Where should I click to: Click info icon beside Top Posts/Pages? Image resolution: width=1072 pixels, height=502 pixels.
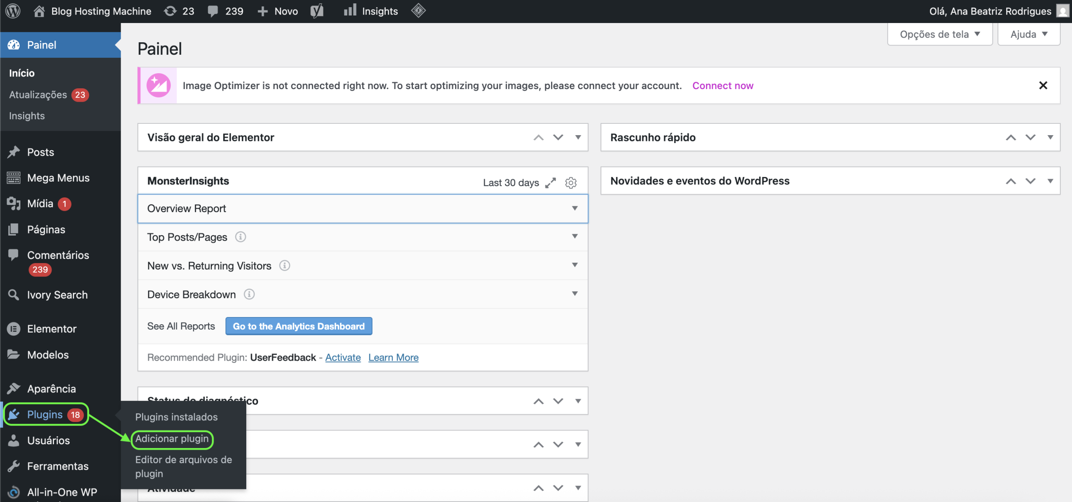(240, 237)
